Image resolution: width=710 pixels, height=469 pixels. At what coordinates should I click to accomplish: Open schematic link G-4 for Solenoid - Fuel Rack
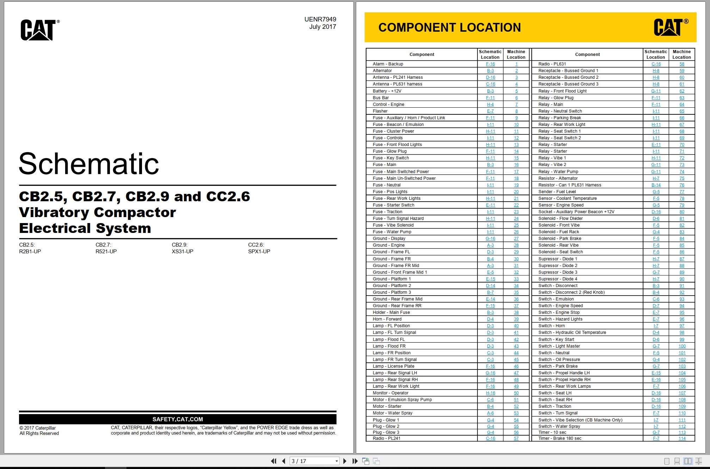point(656,232)
